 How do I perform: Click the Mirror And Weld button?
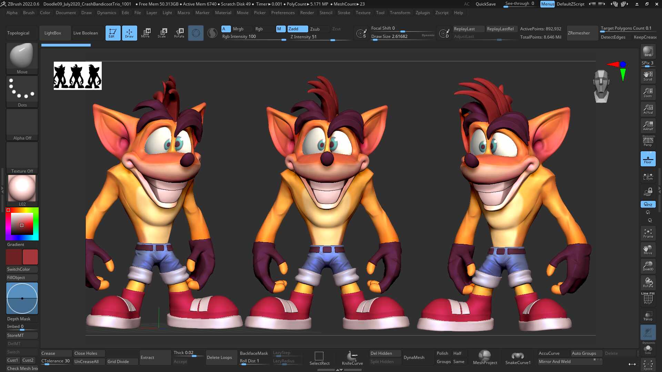pyautogui.click(x=570, y=362)
